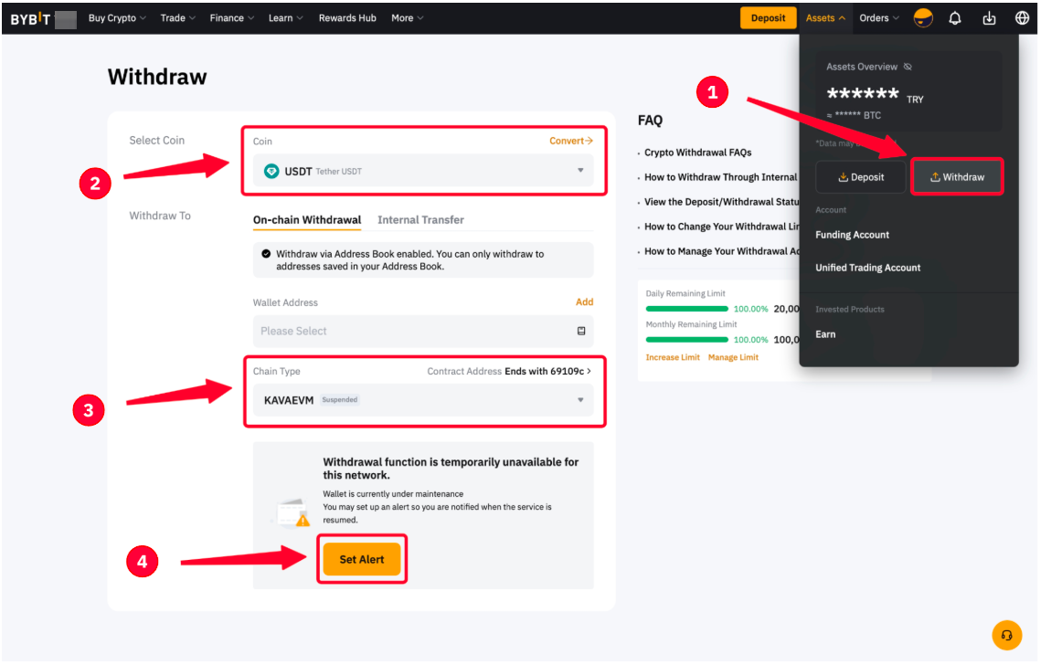Click the Convert link
The height and width of the screenshot is (665, 1051).
tap(570, 141)
